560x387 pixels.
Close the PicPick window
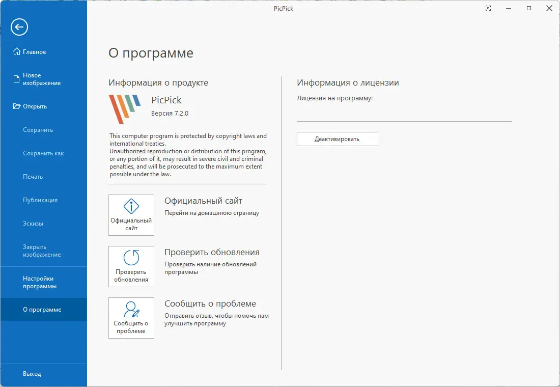pyautogui.click(x=549, y=8)
